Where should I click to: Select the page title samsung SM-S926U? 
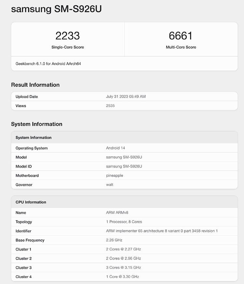click(x=56, y=9)
